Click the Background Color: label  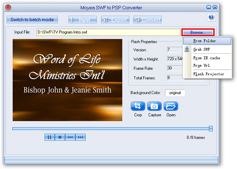pyautogui.click(x=145, y=92)
